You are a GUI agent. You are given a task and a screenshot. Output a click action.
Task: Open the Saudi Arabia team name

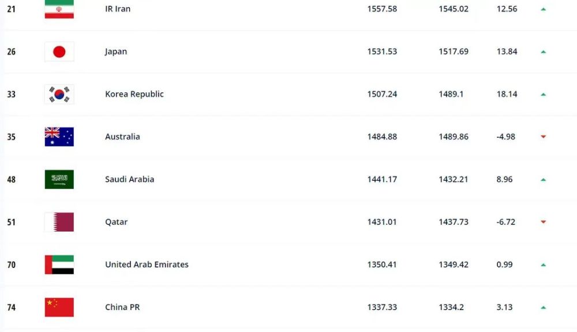(x=129, y=179)
